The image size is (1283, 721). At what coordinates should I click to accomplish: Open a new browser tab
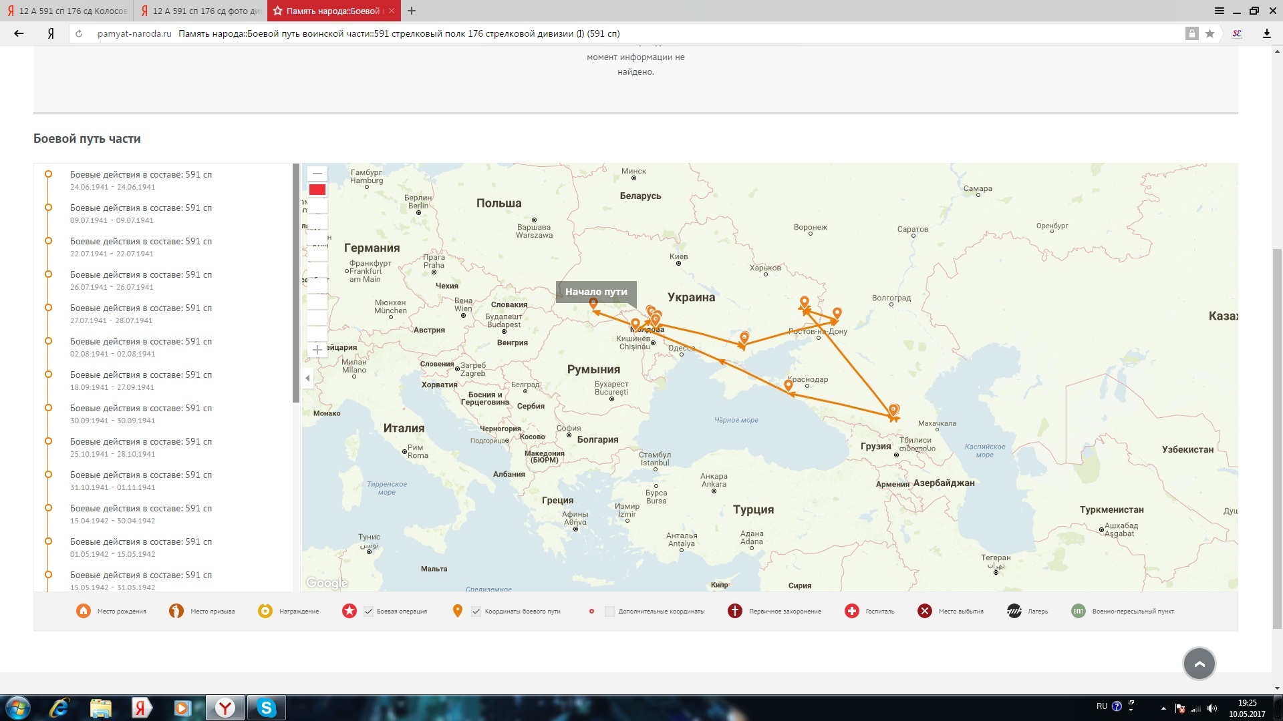(412, 11)
